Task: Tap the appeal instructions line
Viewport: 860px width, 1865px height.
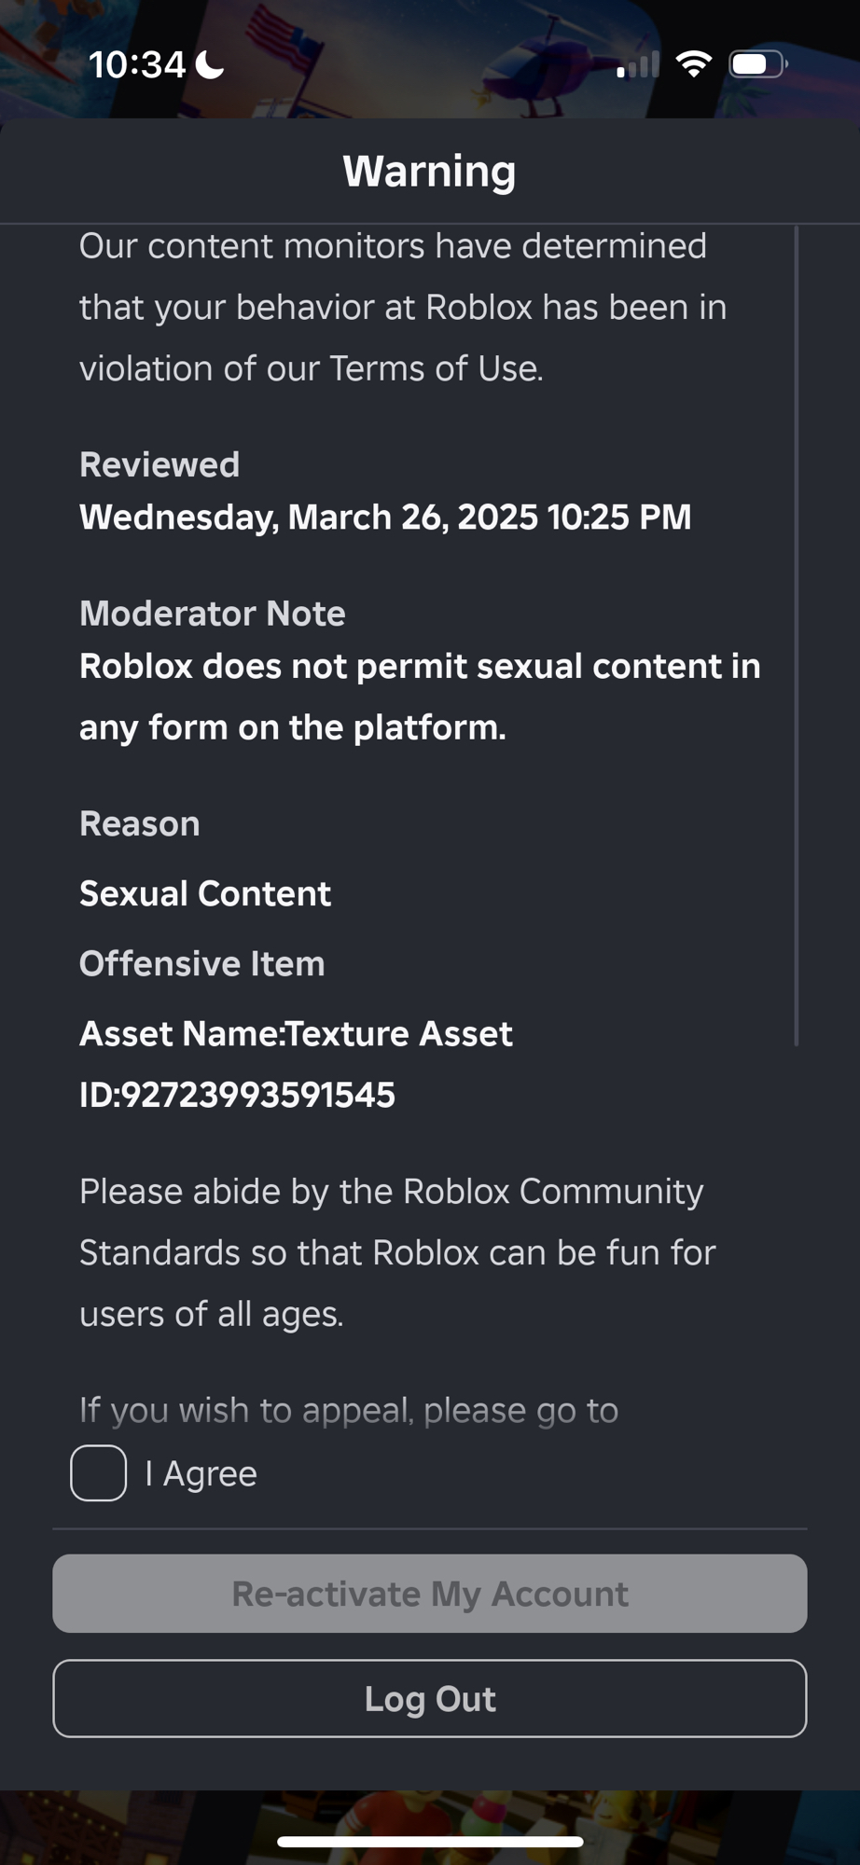Action: (x=348, y=1410)
